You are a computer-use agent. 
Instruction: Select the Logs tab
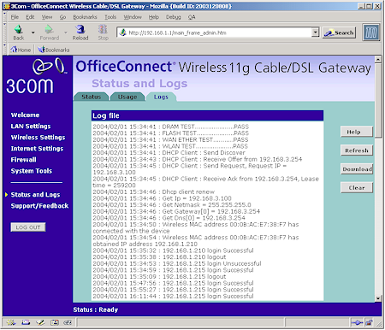[x=161, y=97]
